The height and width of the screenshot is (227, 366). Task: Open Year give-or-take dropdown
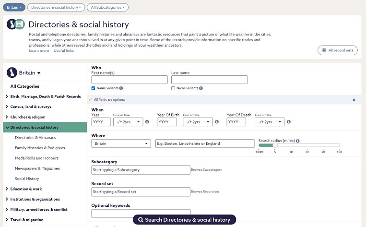[x=128, y=122]
